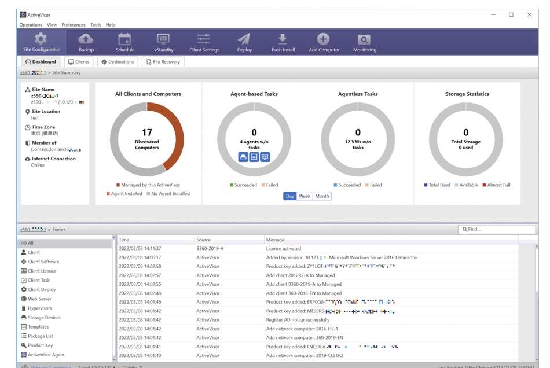This screenshot has width=550, height=368.
Task: Select the All events filter
Action: coord(64,243)
